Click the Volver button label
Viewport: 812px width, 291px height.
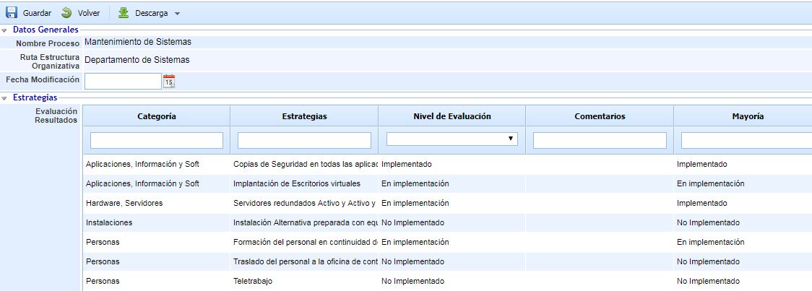[89, 14]
